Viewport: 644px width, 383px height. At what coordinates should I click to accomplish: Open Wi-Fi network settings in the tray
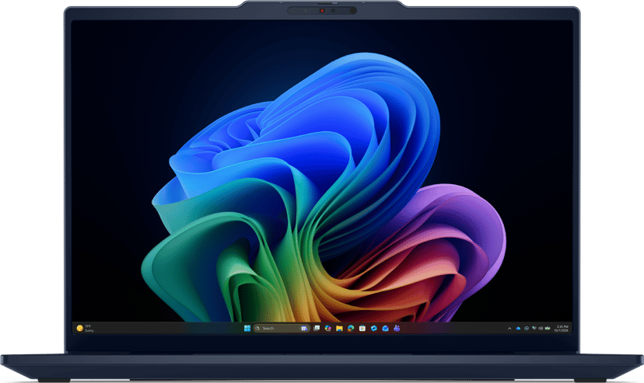point(534,328)
